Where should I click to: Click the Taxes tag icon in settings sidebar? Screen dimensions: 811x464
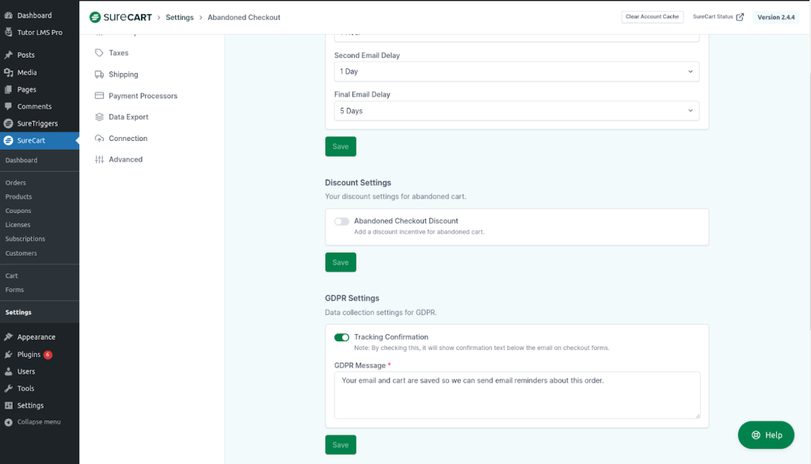[99, 53]
